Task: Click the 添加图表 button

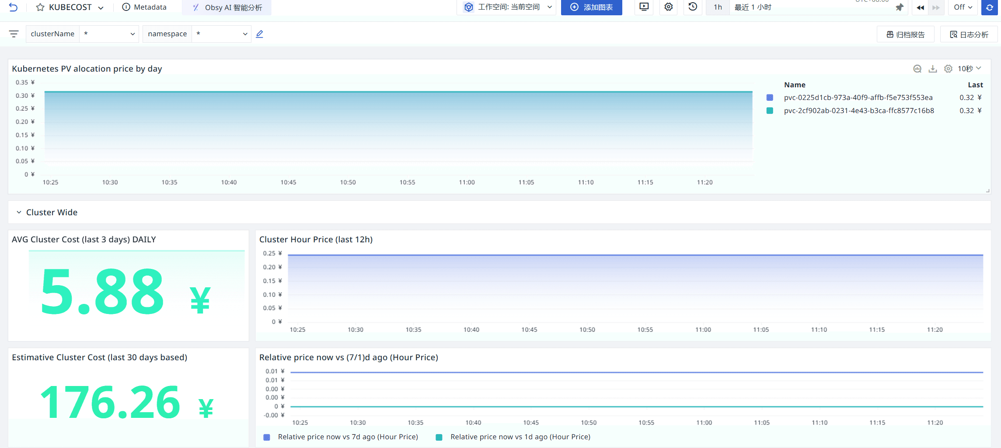Action: 591,7
